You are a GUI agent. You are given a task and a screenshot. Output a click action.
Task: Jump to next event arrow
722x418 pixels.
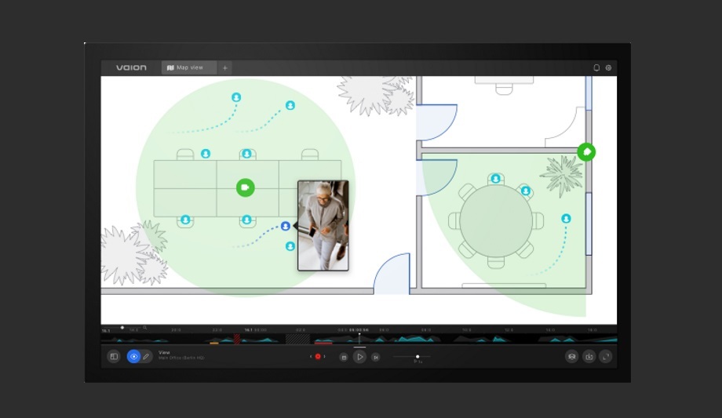coord(324,356)
